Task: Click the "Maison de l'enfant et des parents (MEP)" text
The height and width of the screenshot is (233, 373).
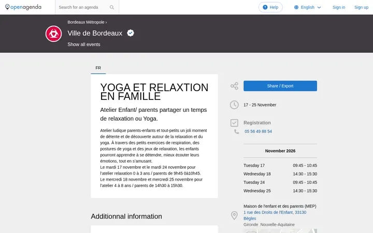Action: tap(280, 206)
